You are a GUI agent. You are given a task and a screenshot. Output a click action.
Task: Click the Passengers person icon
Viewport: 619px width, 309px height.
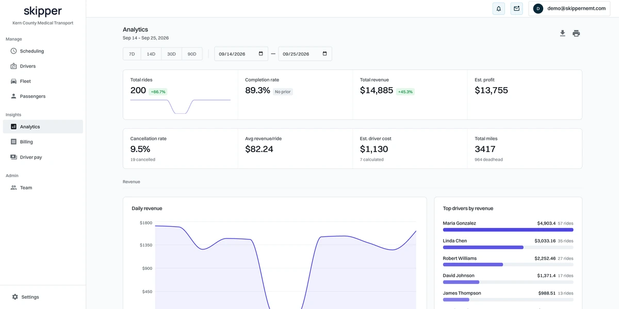(x=14, y=96)
